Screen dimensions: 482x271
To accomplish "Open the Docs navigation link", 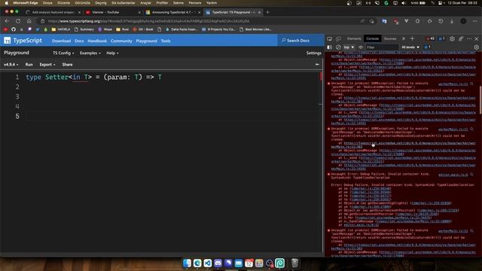I will click(79, 41).
